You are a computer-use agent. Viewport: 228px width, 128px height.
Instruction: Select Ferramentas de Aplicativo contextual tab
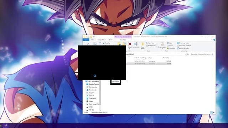123,37
